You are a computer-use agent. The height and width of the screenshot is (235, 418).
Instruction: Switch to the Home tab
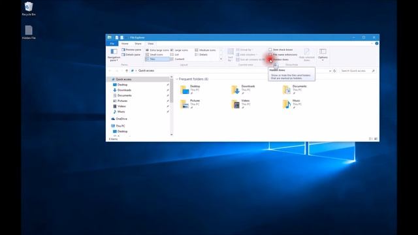[125, 44]
